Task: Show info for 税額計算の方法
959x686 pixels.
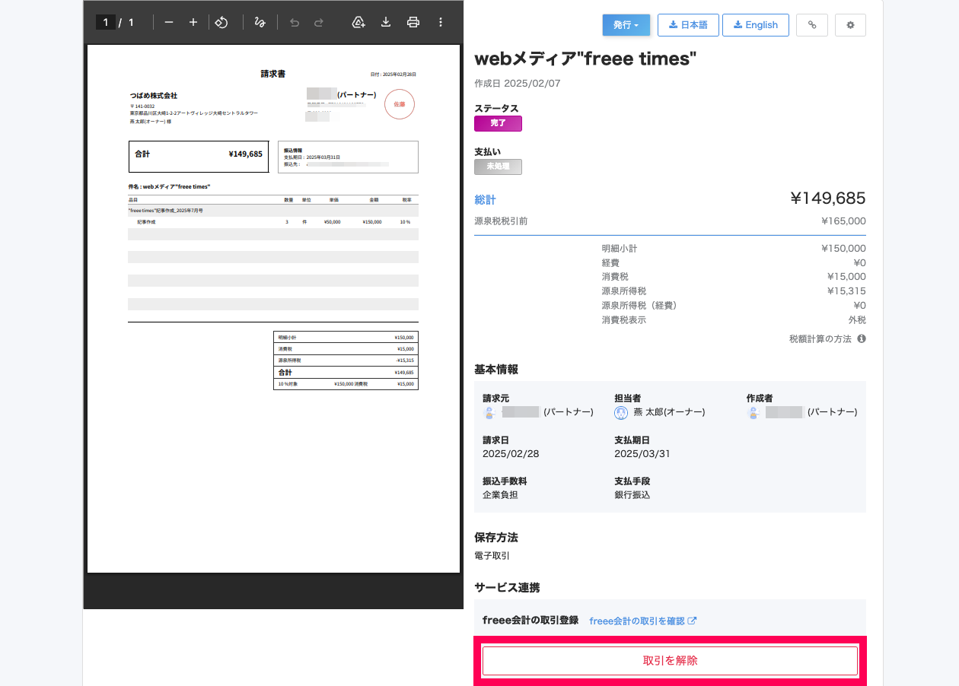Action: tap(862, 338)
